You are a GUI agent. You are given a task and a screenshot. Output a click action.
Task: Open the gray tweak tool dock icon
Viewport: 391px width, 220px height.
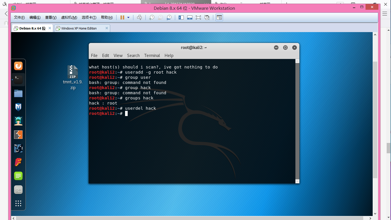coord(18,190)
